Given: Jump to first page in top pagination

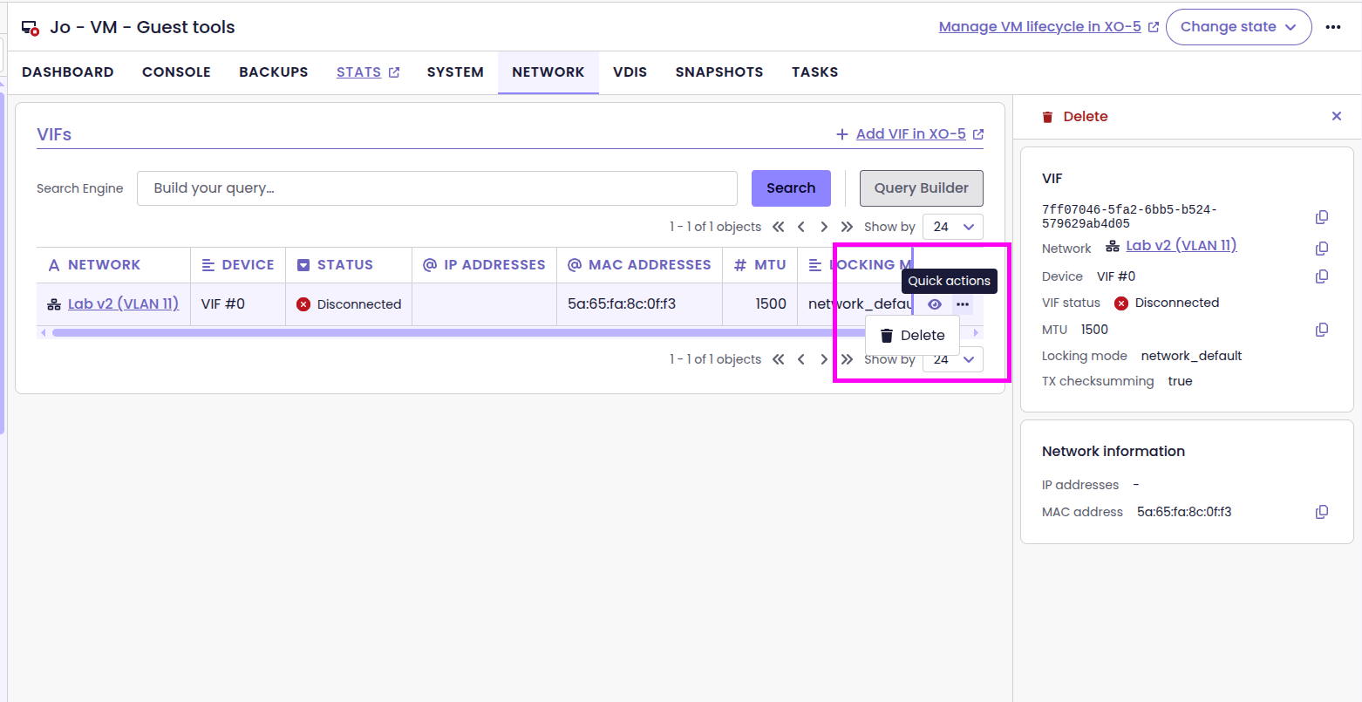Looking at the screenshot, I should pos(779,227).
